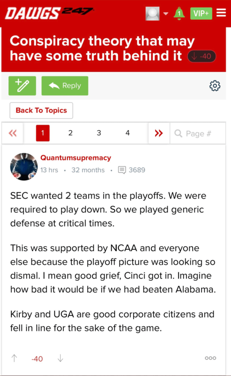The width and height of the screenshot is (231, 376).
Task: Go to page 3
Action: 99,133
